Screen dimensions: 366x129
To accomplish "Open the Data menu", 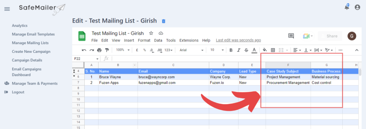I will tap(158, 40).
